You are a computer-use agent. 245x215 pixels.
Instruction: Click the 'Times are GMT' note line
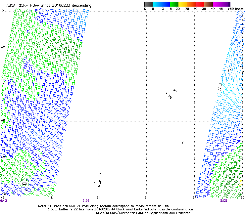[103, 206]
